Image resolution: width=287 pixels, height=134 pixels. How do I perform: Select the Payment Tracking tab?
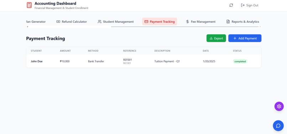(x=160, y=22)
